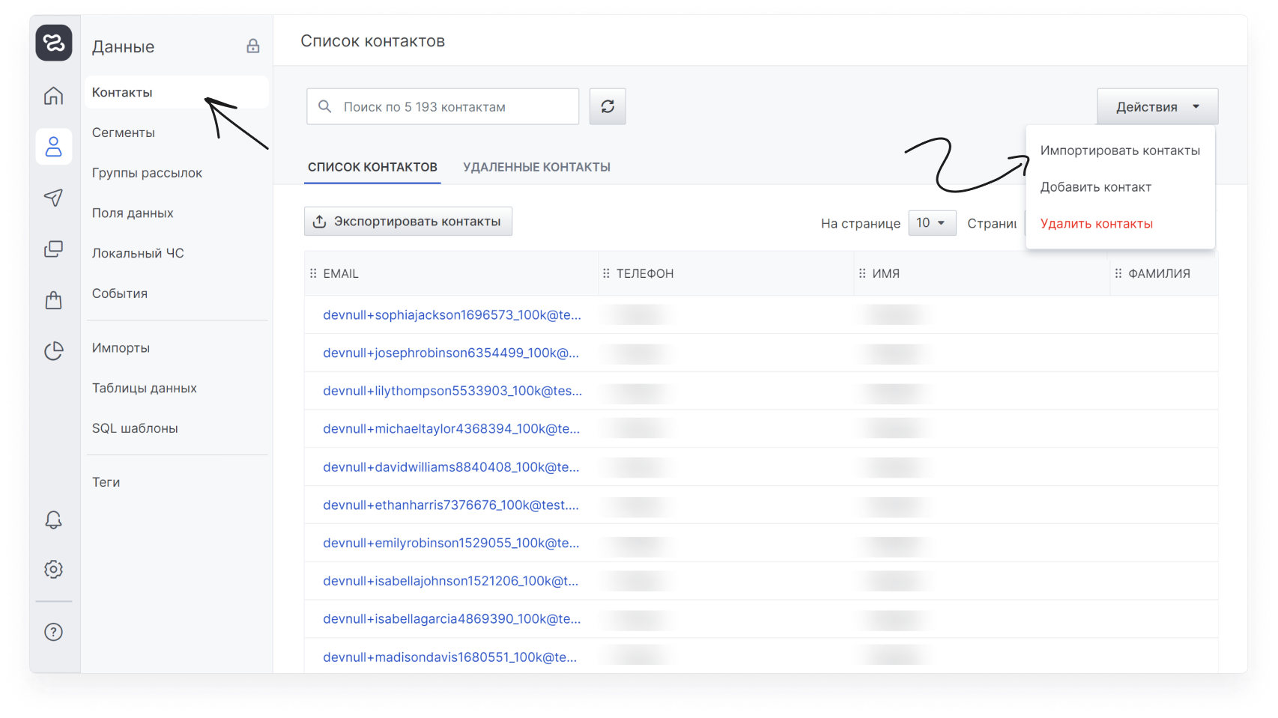The width and height of the screenshot is (1278, 718).
Task: Open contact devnull+ethanharris7376676 email link
Action: click(x=451, y=505)
